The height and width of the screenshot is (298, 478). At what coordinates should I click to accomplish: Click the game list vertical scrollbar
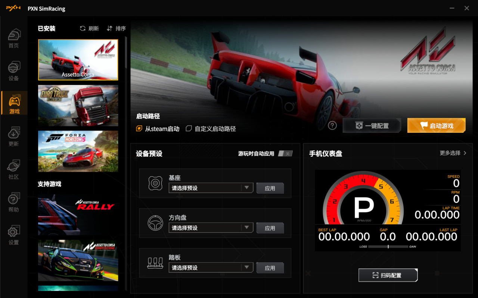126,52
